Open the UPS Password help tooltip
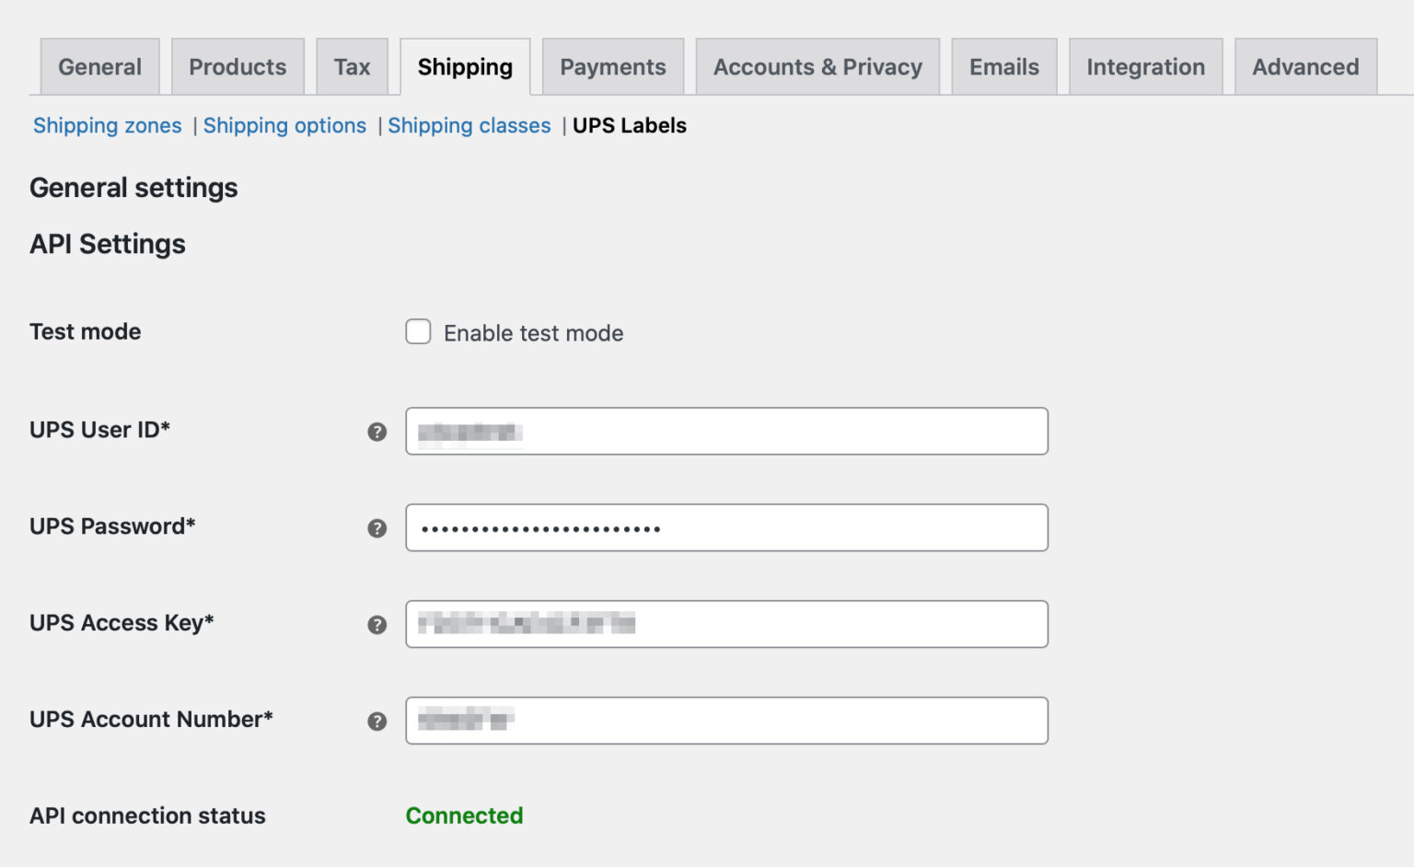The height and width of the screenshot is (867, 1414). click(x=377, y=528)
